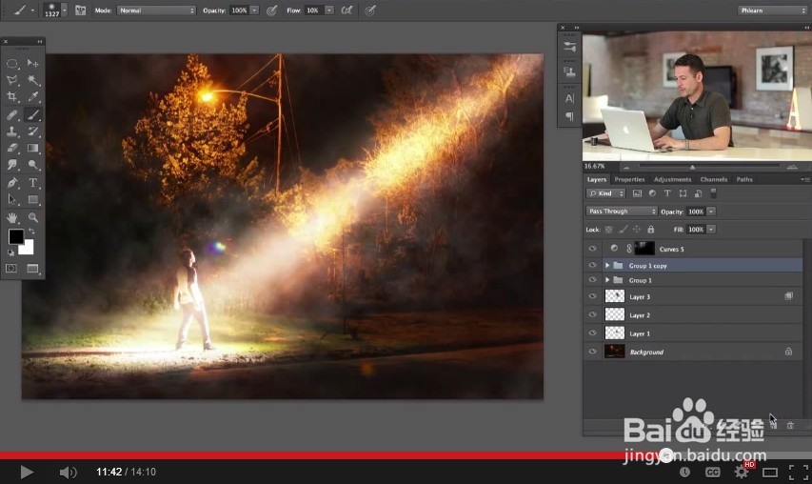Select the Polygonal Lasso tool
Image resolution: width=812 pixels, height=484 pixels.
tap(12, 80)
